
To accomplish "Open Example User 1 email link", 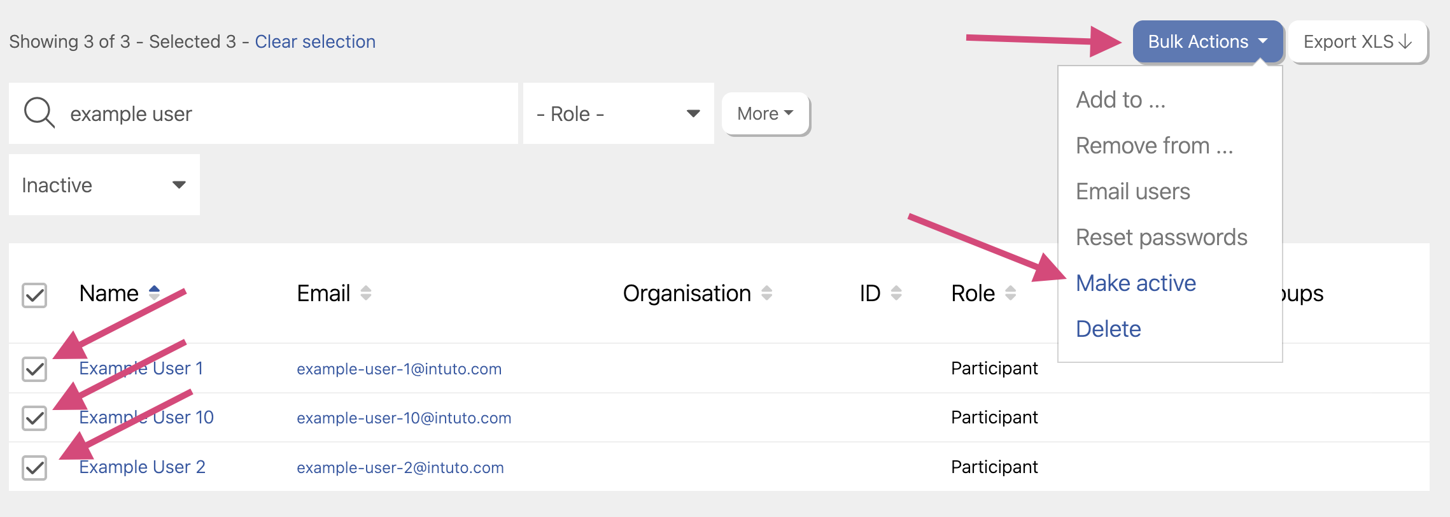I will (x=399, y=369).
